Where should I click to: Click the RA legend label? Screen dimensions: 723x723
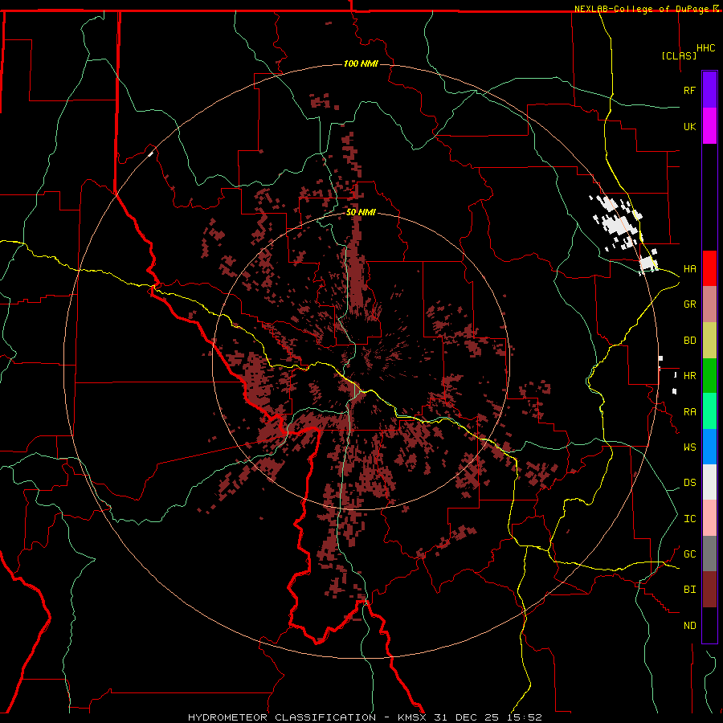pyautogui.click(x=689, y=412)
